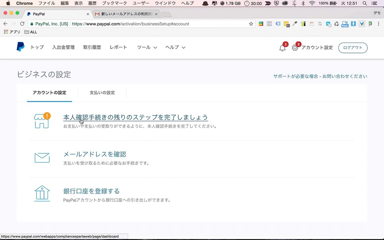Click the blue download arrow extension icon
Image resolution: width=384 pixels, height=240 pixels.
click(353, 24)
